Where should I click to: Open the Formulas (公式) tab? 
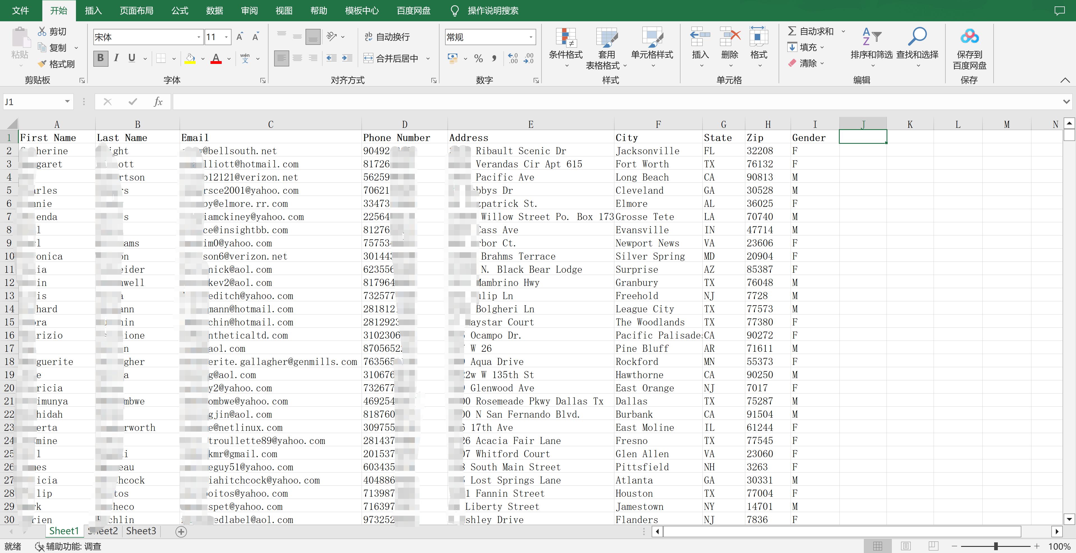tap(180, 10)
